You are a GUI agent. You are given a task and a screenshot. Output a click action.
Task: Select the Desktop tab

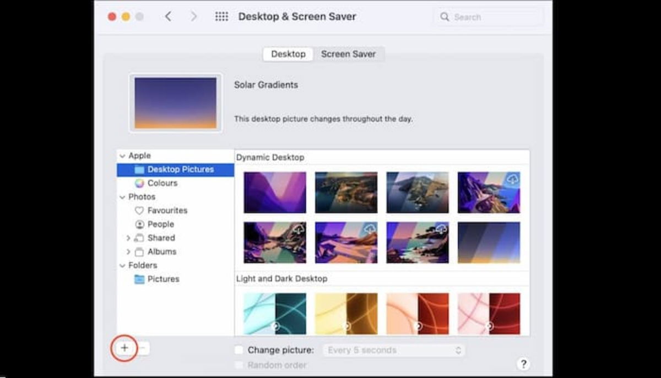288,54
